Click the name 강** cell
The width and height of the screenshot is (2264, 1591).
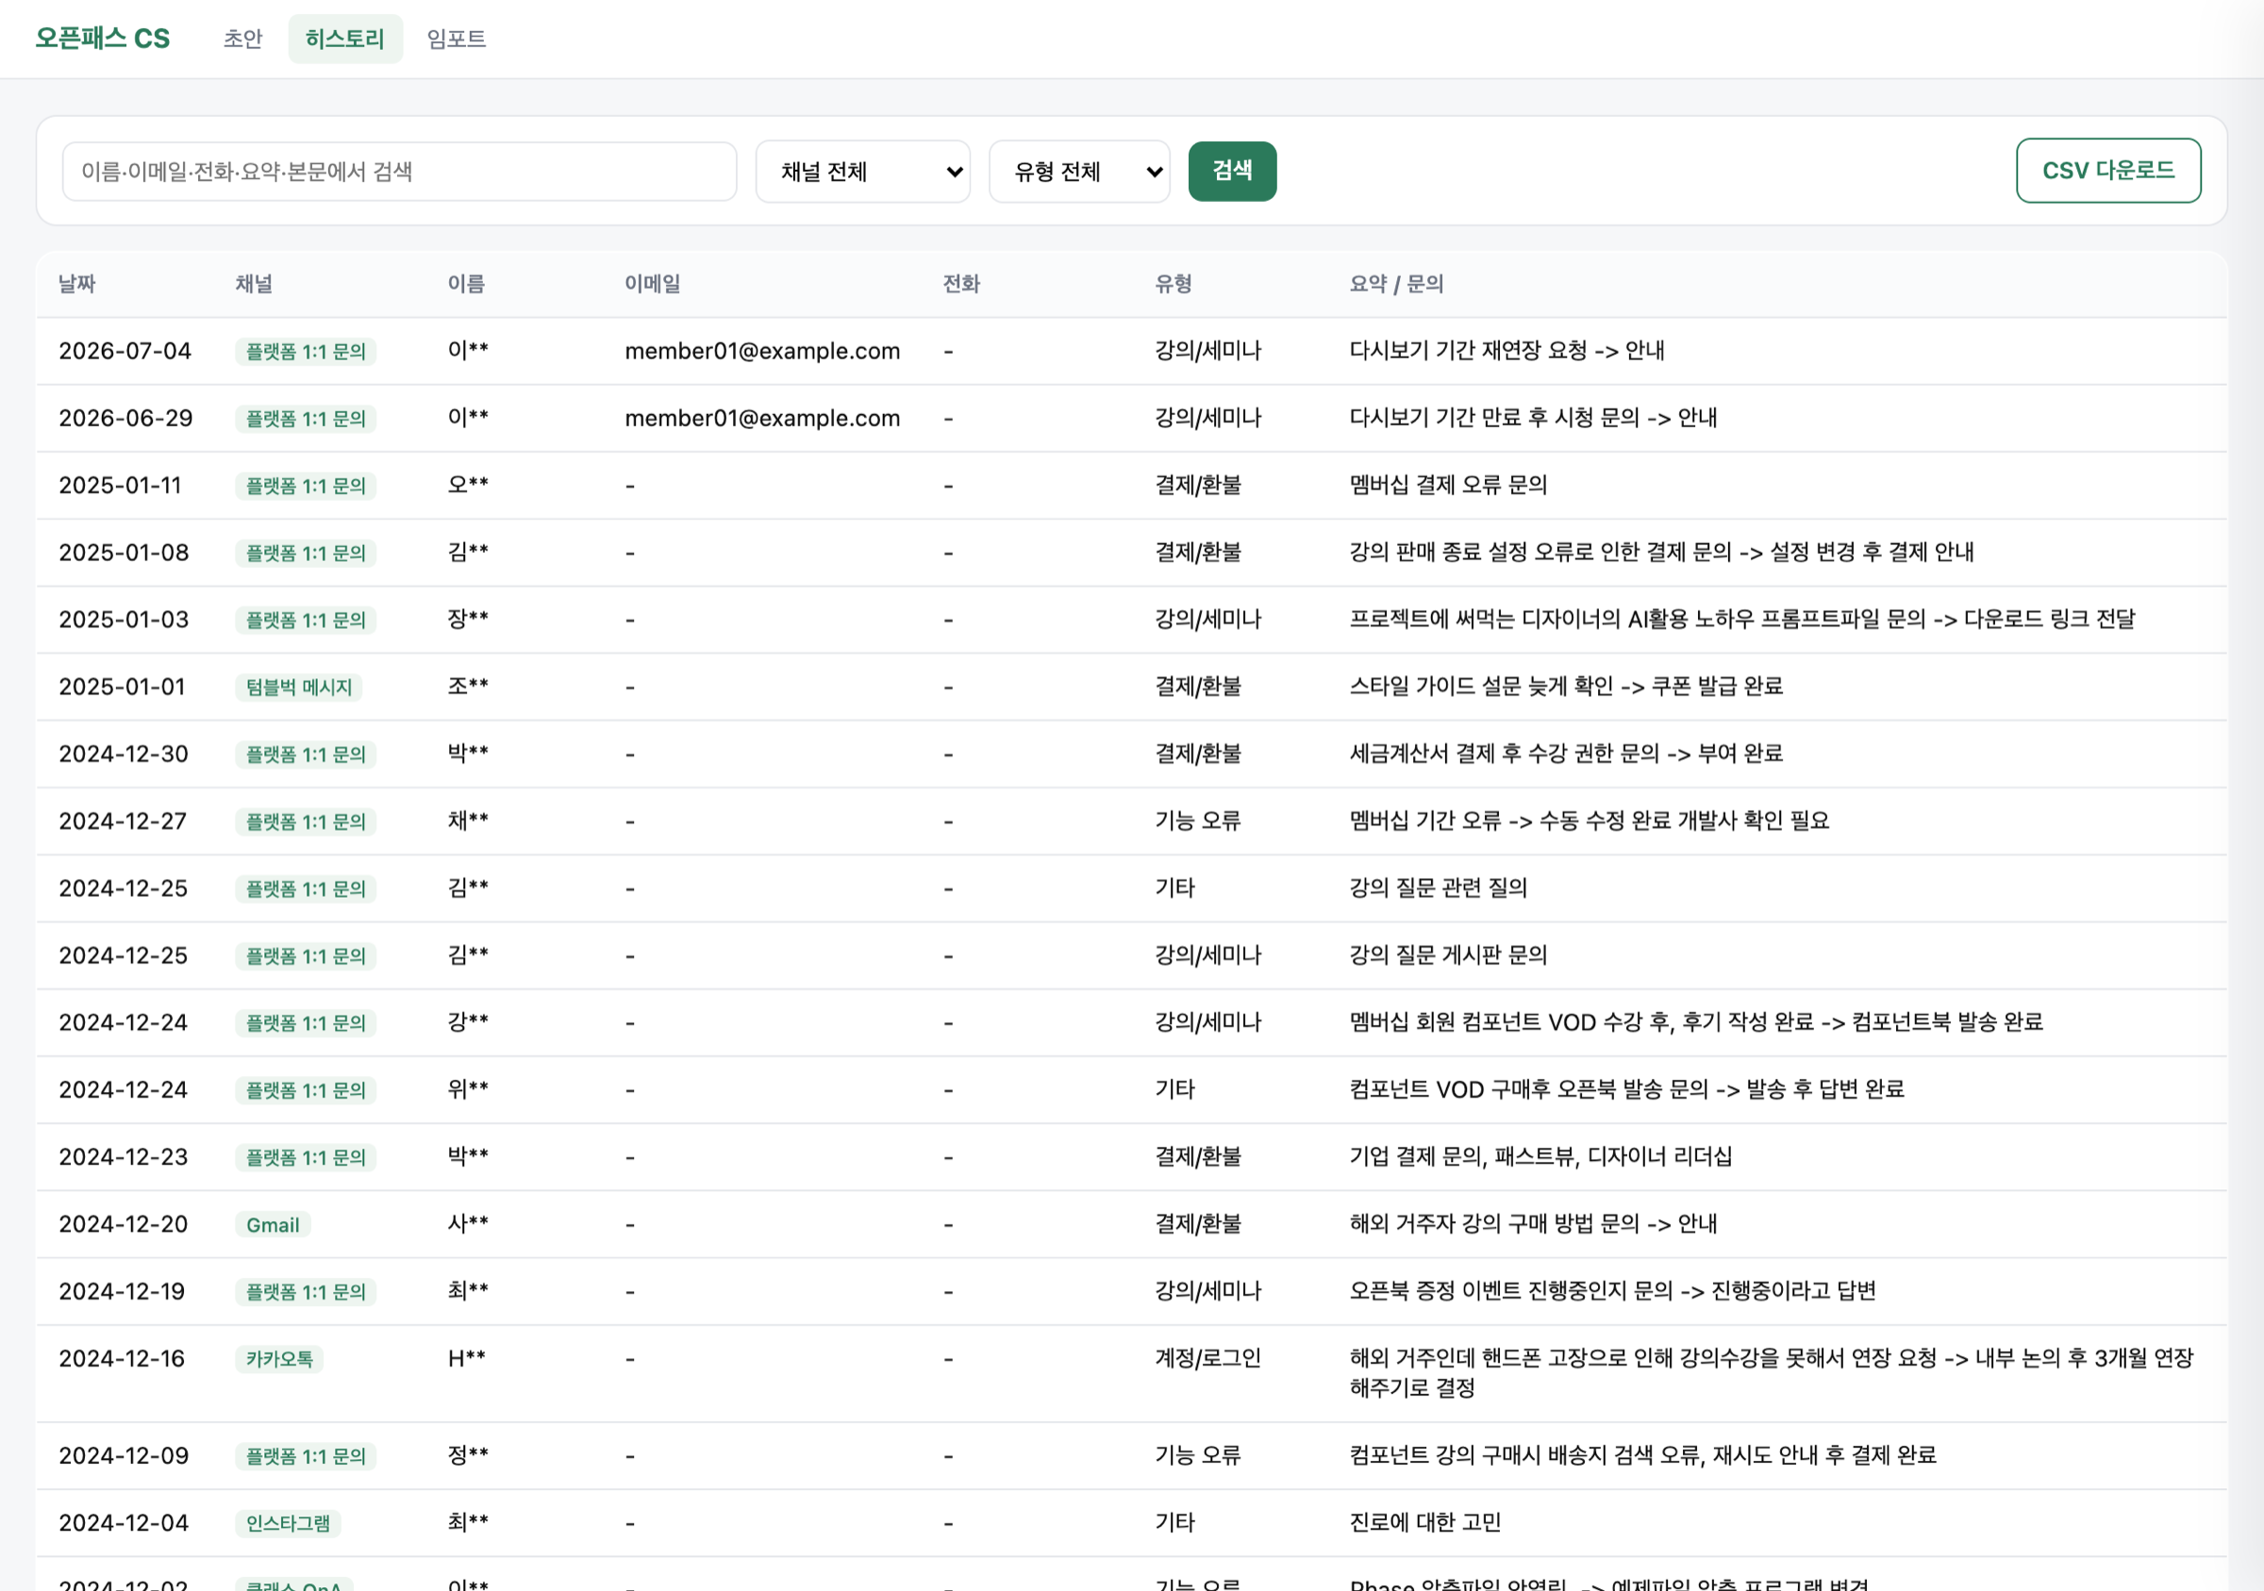[x=469, y=1022]
